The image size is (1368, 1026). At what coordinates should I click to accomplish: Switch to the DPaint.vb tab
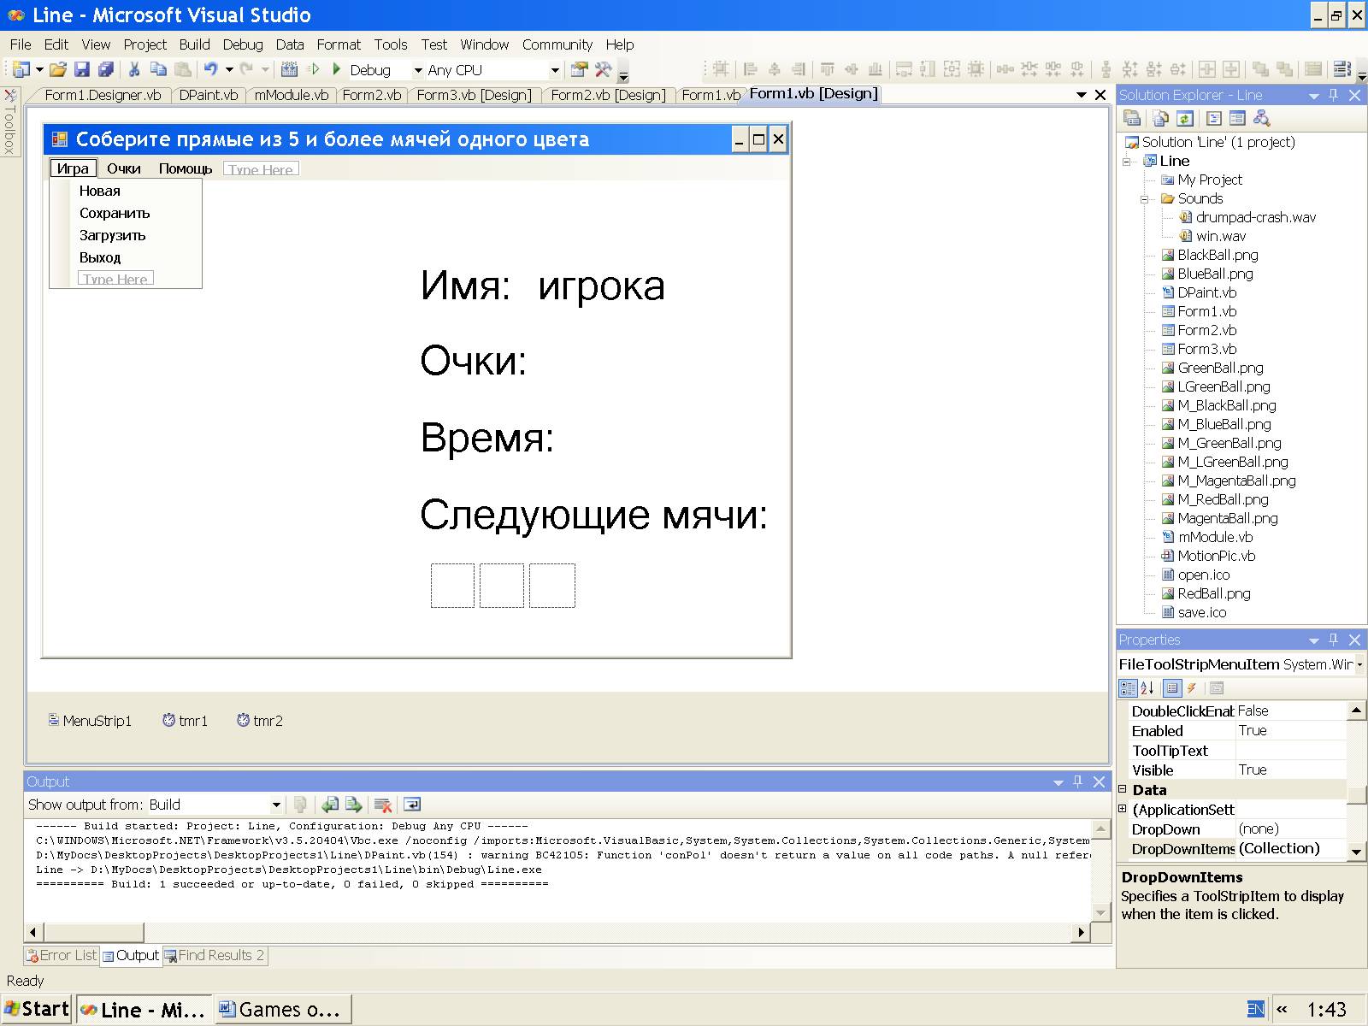click(209, 95)
